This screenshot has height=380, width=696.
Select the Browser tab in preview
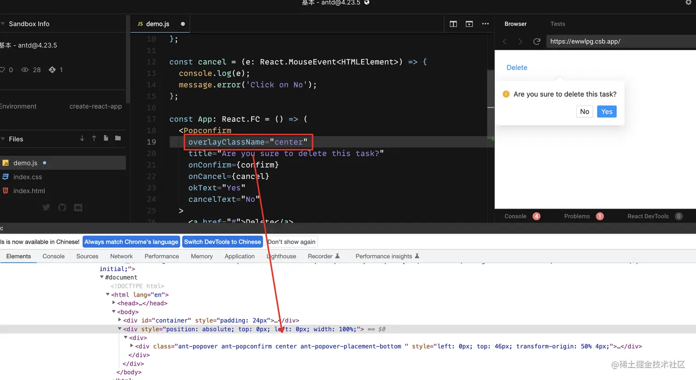pos(516,24)
